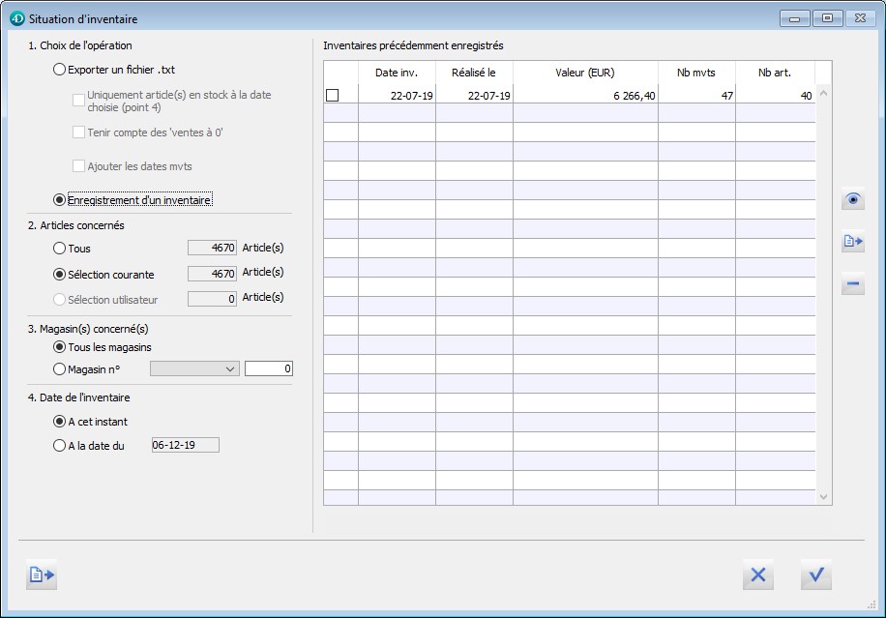Choose 'Magasin n°' radio button
Viewport: 886px width, 618px height.
pos(60,368)
